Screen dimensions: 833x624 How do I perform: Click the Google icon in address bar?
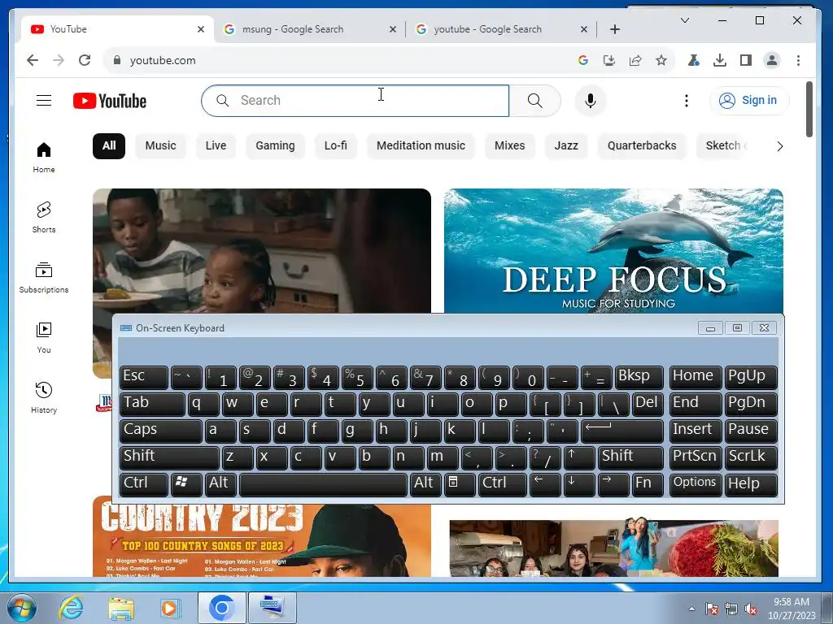click(583, 60)
